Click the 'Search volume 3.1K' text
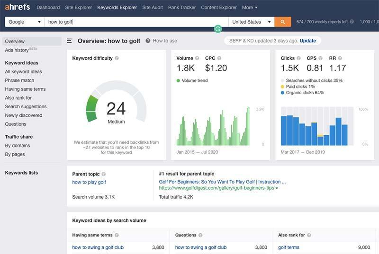This screenshot has height=254, width=379. coord(93,197)
